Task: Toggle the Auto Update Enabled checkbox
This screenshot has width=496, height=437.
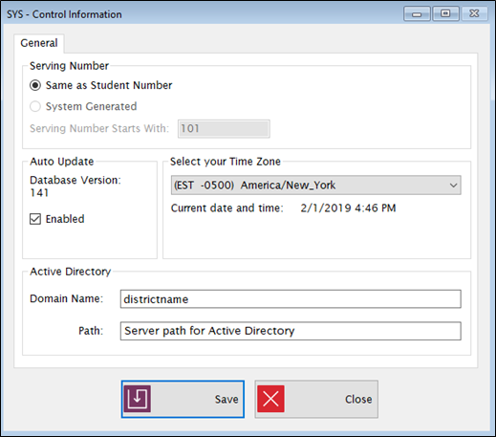Action: coord(35,219)
